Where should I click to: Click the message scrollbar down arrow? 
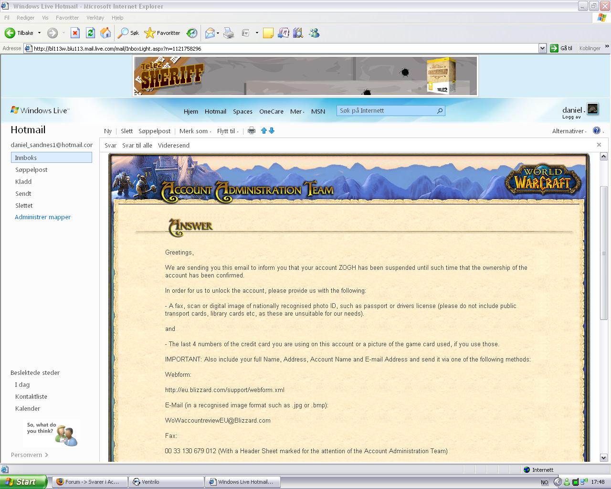click(x=603, y=457)
